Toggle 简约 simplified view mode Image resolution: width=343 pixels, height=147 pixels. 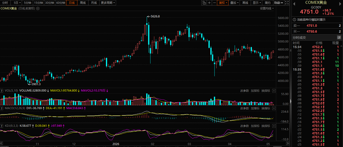(x=268, y=3)
